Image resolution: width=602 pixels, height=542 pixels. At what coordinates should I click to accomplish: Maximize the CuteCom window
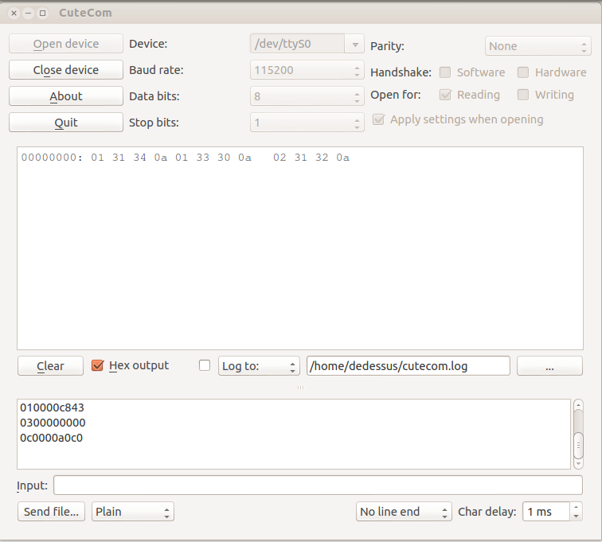(x=43, y=13)
